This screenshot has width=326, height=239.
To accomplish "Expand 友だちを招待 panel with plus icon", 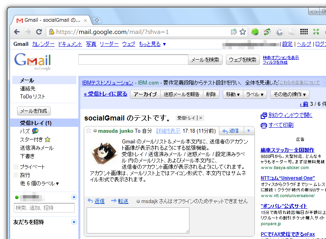I will (x=74, y=222).
